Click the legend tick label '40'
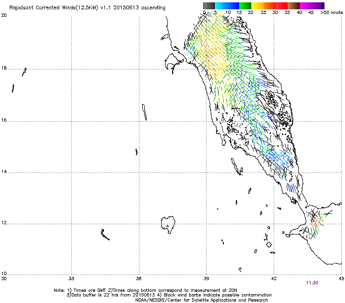 coord(299,13)
